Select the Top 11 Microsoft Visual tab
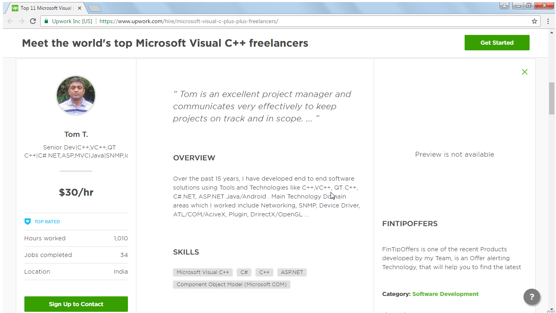This screenshot has height=313, width=556. 45,8
